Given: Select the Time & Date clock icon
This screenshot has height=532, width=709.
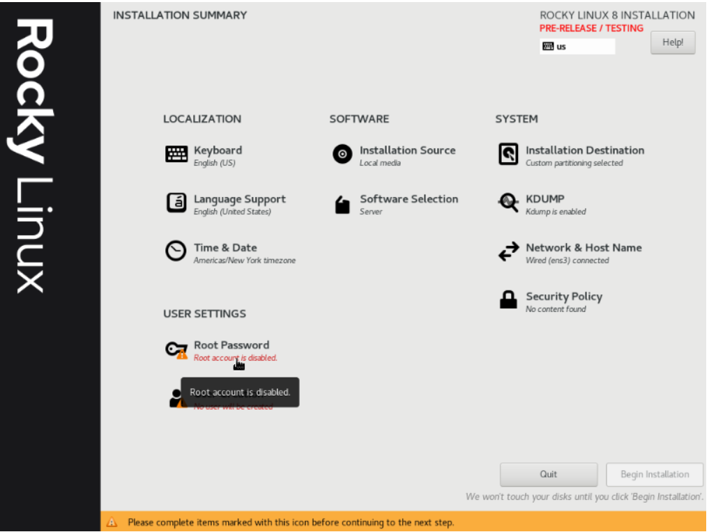Looking at the screenshot, I should (176, 251).
